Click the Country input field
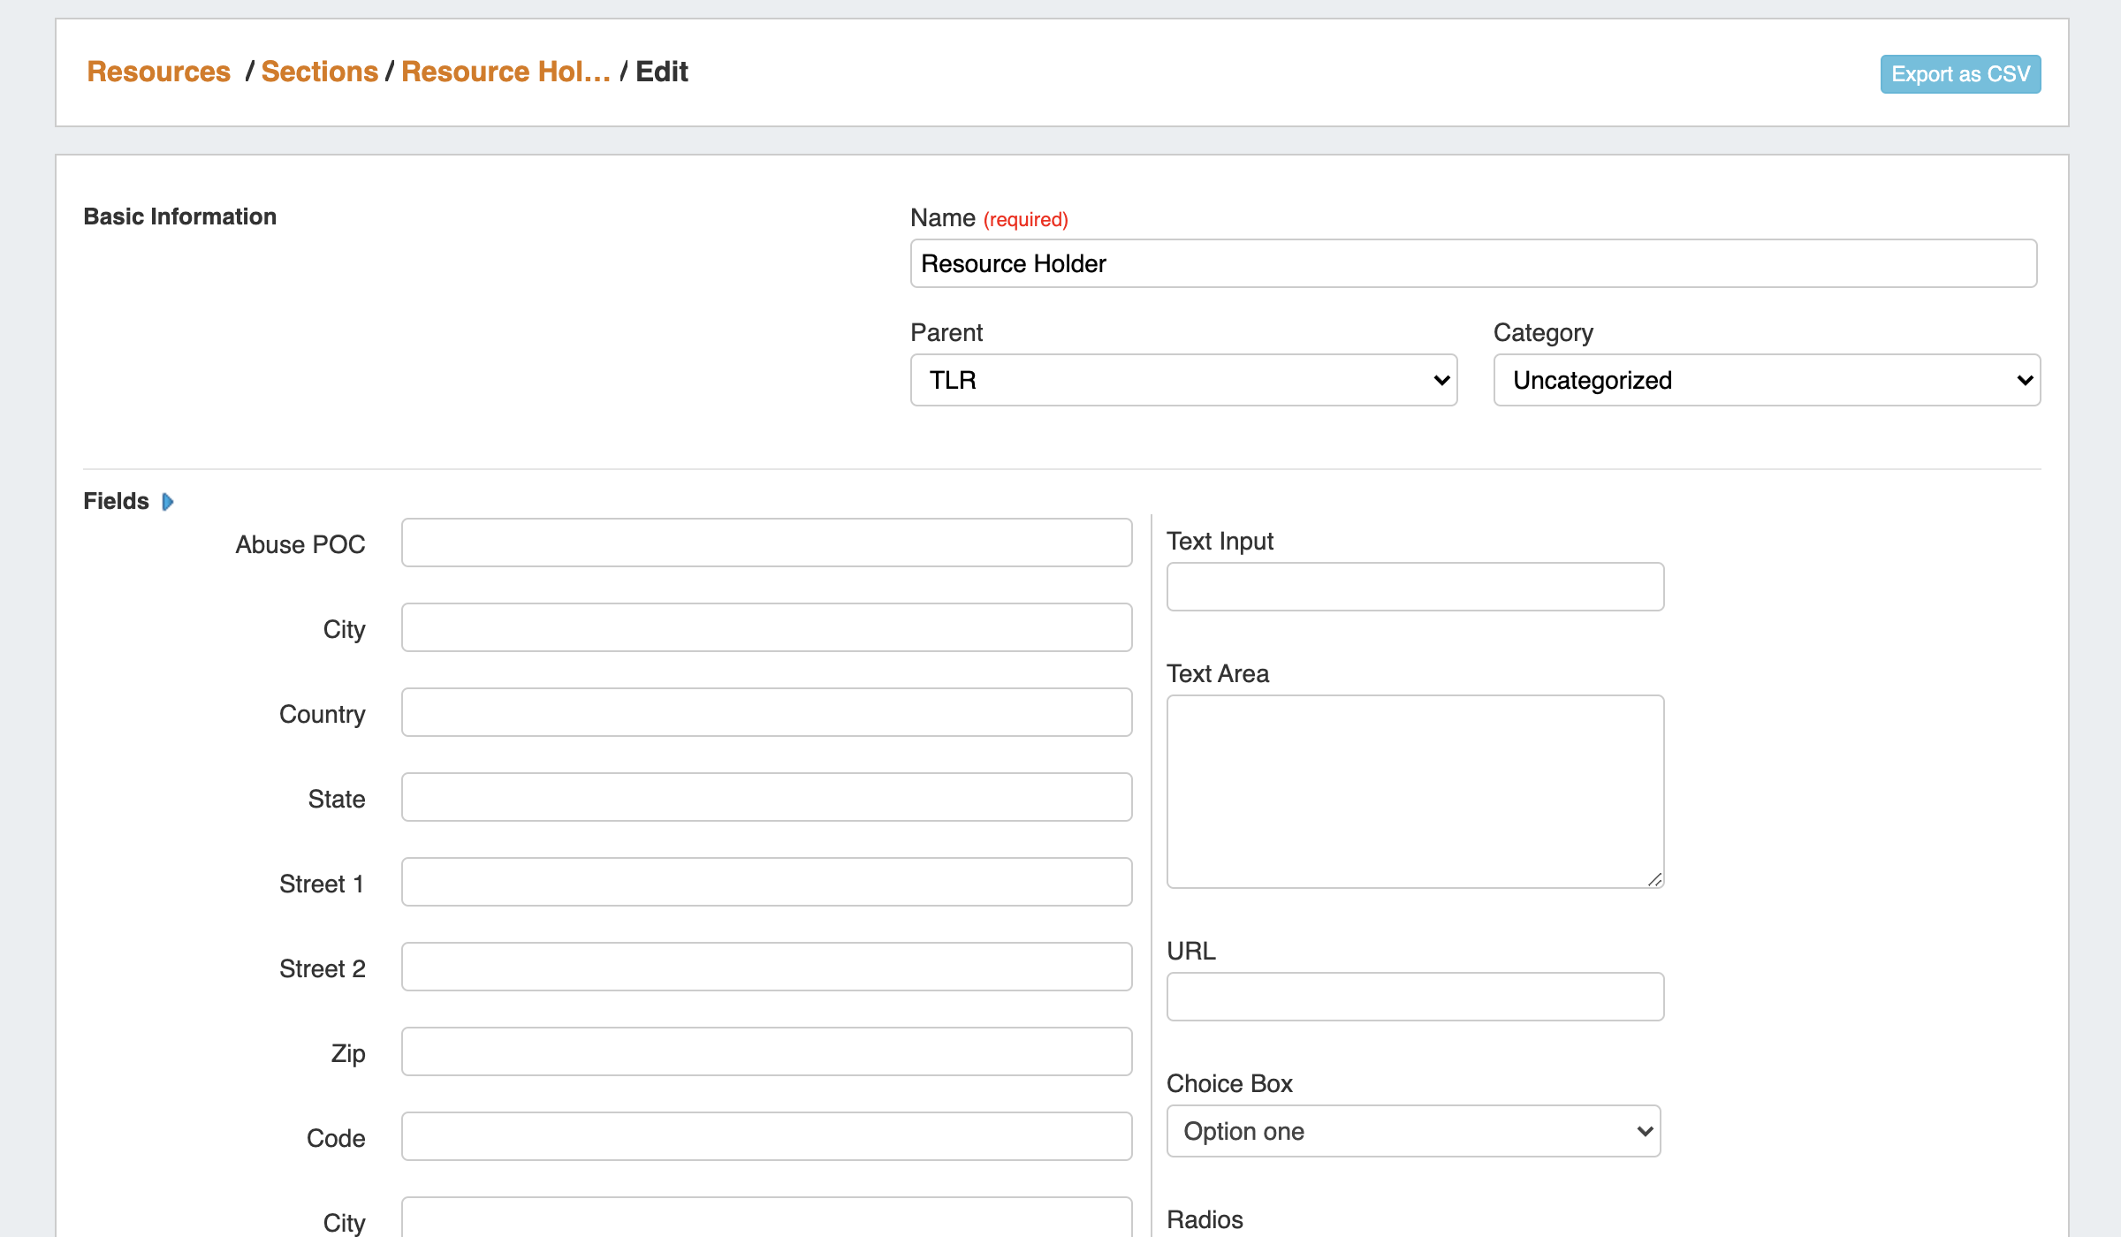This screenshot has height=1237, width=2121. (x=765, y=712)
